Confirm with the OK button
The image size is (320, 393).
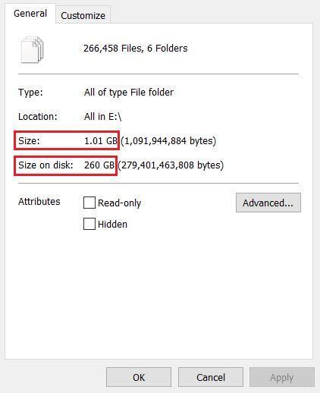[x=139, y=377]
